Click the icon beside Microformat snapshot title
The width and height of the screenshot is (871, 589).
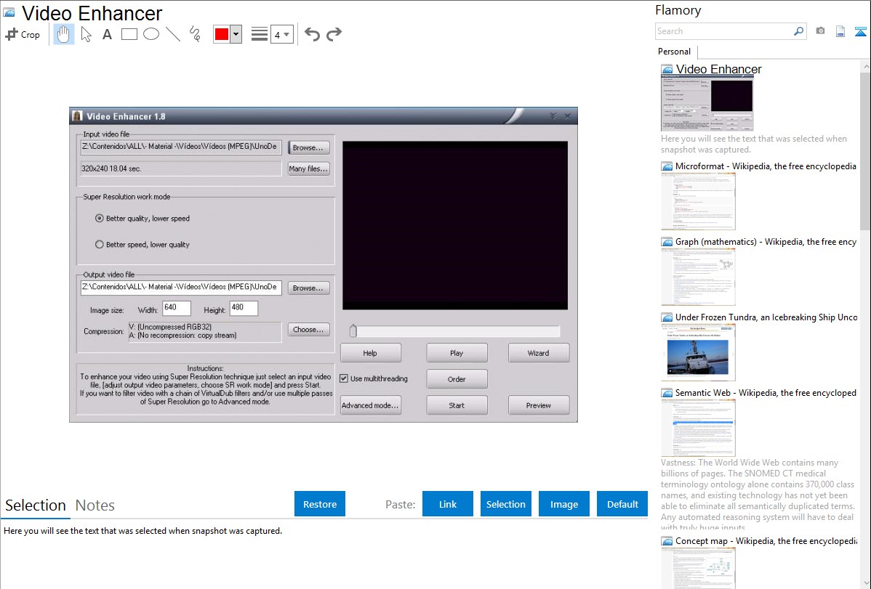click(667, 166)
